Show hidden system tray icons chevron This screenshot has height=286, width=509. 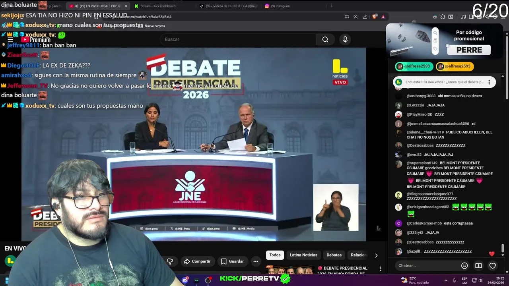(446, 280)
